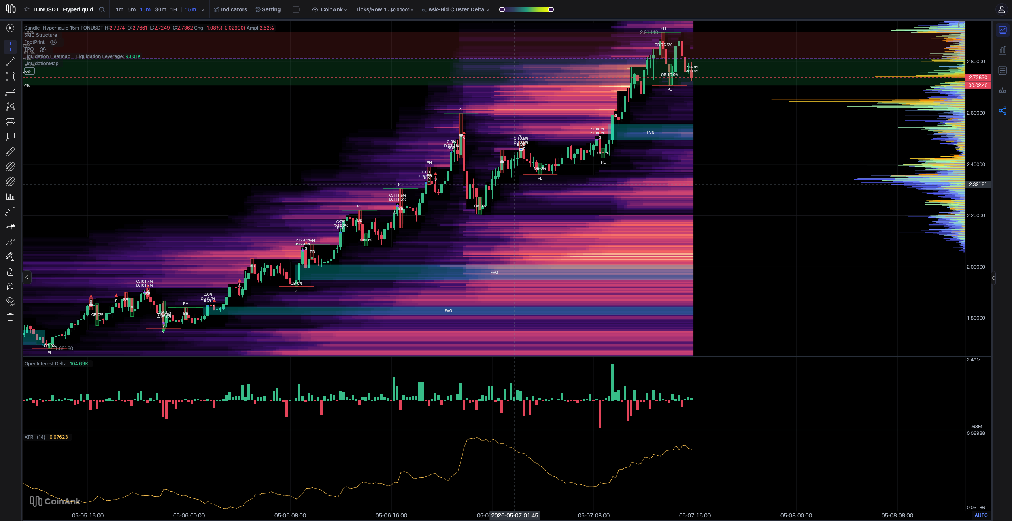Open the depth chart right sidebar icon

(1003, 91)
